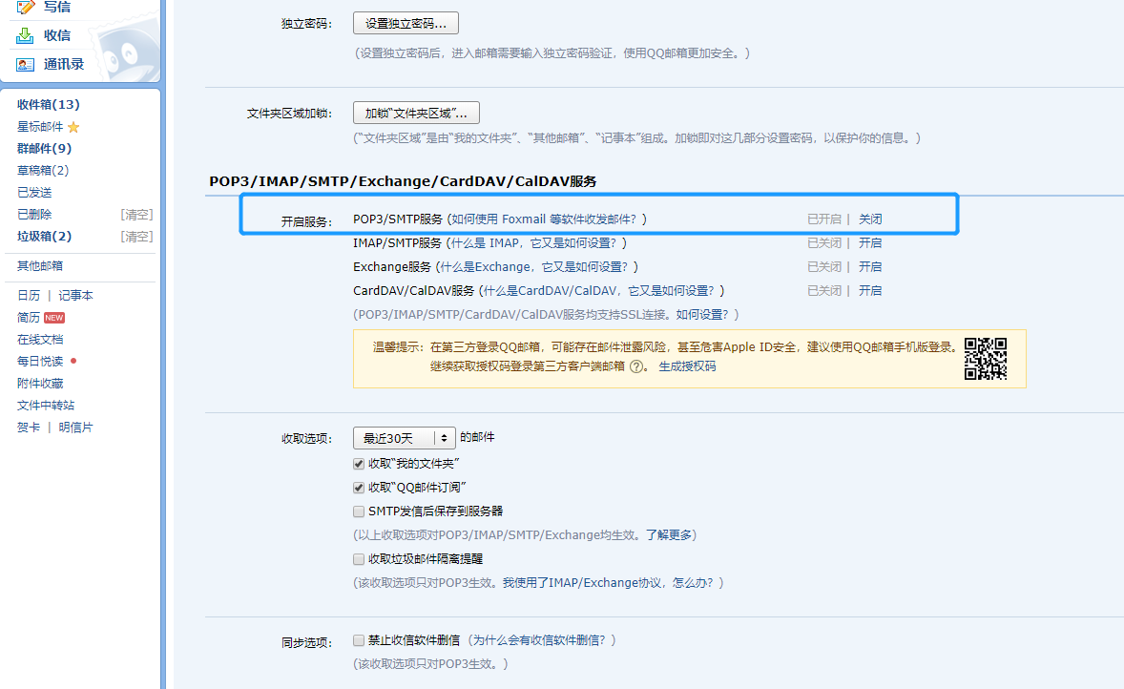Click the 生成授权码 link
Screen dimensions: 1124x689
687,366
